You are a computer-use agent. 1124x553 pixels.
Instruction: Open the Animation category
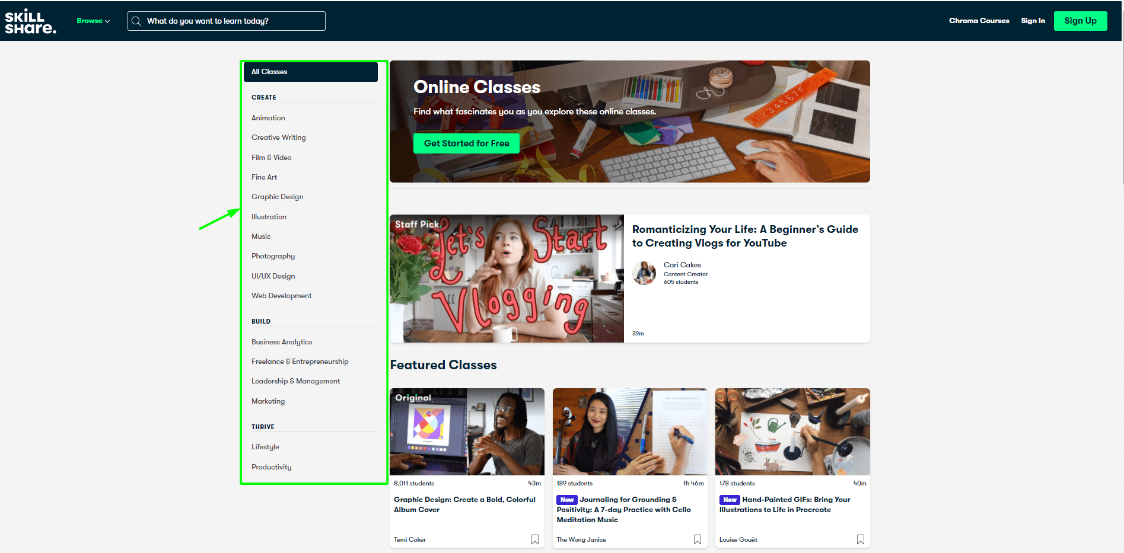pyautogui.click(x=268, y=118)
